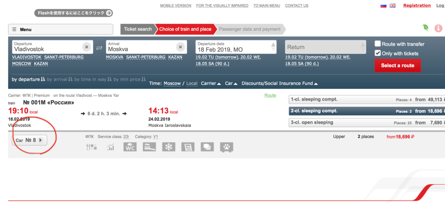
Task: Open the Registration link
Action: coord(417,5)
